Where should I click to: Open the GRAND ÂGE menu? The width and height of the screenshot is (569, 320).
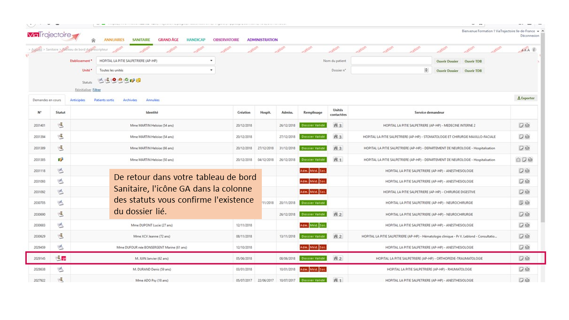click(x=168, y=40)
